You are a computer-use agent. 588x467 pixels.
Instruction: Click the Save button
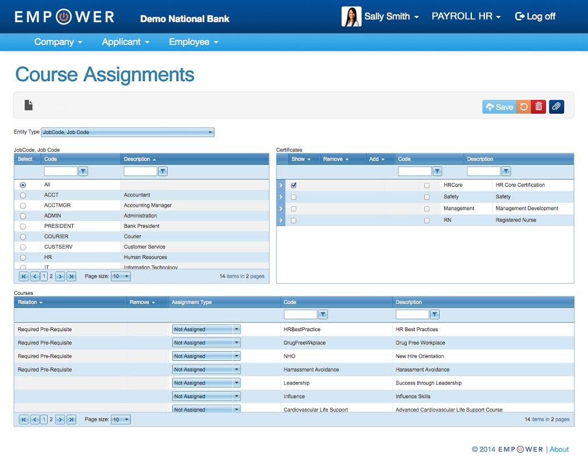click(x=499, y=107)
